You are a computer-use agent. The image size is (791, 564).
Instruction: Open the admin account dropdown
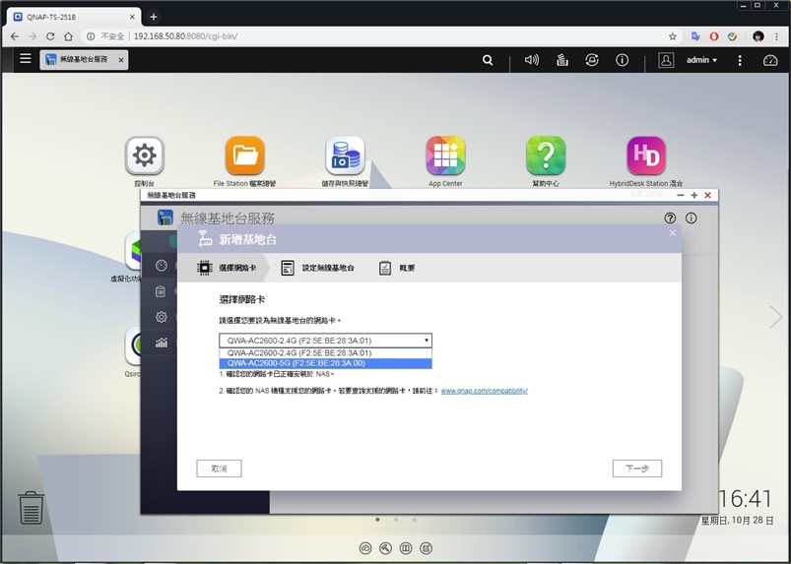tap(701, 60)
